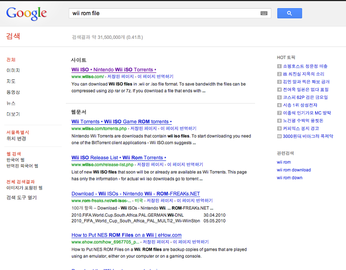Click related search 'wii rom download'
Viewport: 346px width, 270px height.
[x=294, y=170]
